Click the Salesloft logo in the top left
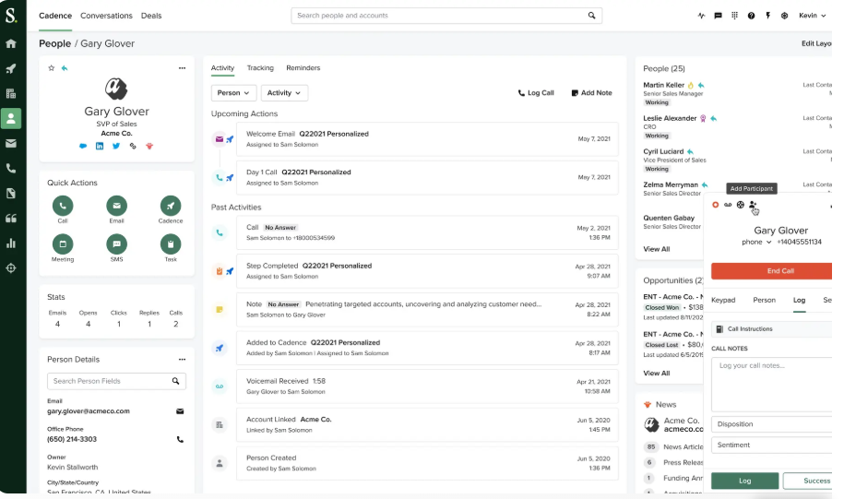Viewport: 844px width, 499px height. point(11,15)
